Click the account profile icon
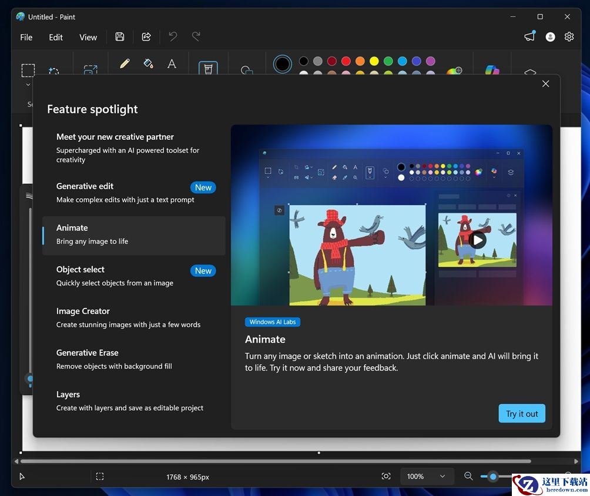The height and width of the screenshot is (496, 590). [550, 37]
